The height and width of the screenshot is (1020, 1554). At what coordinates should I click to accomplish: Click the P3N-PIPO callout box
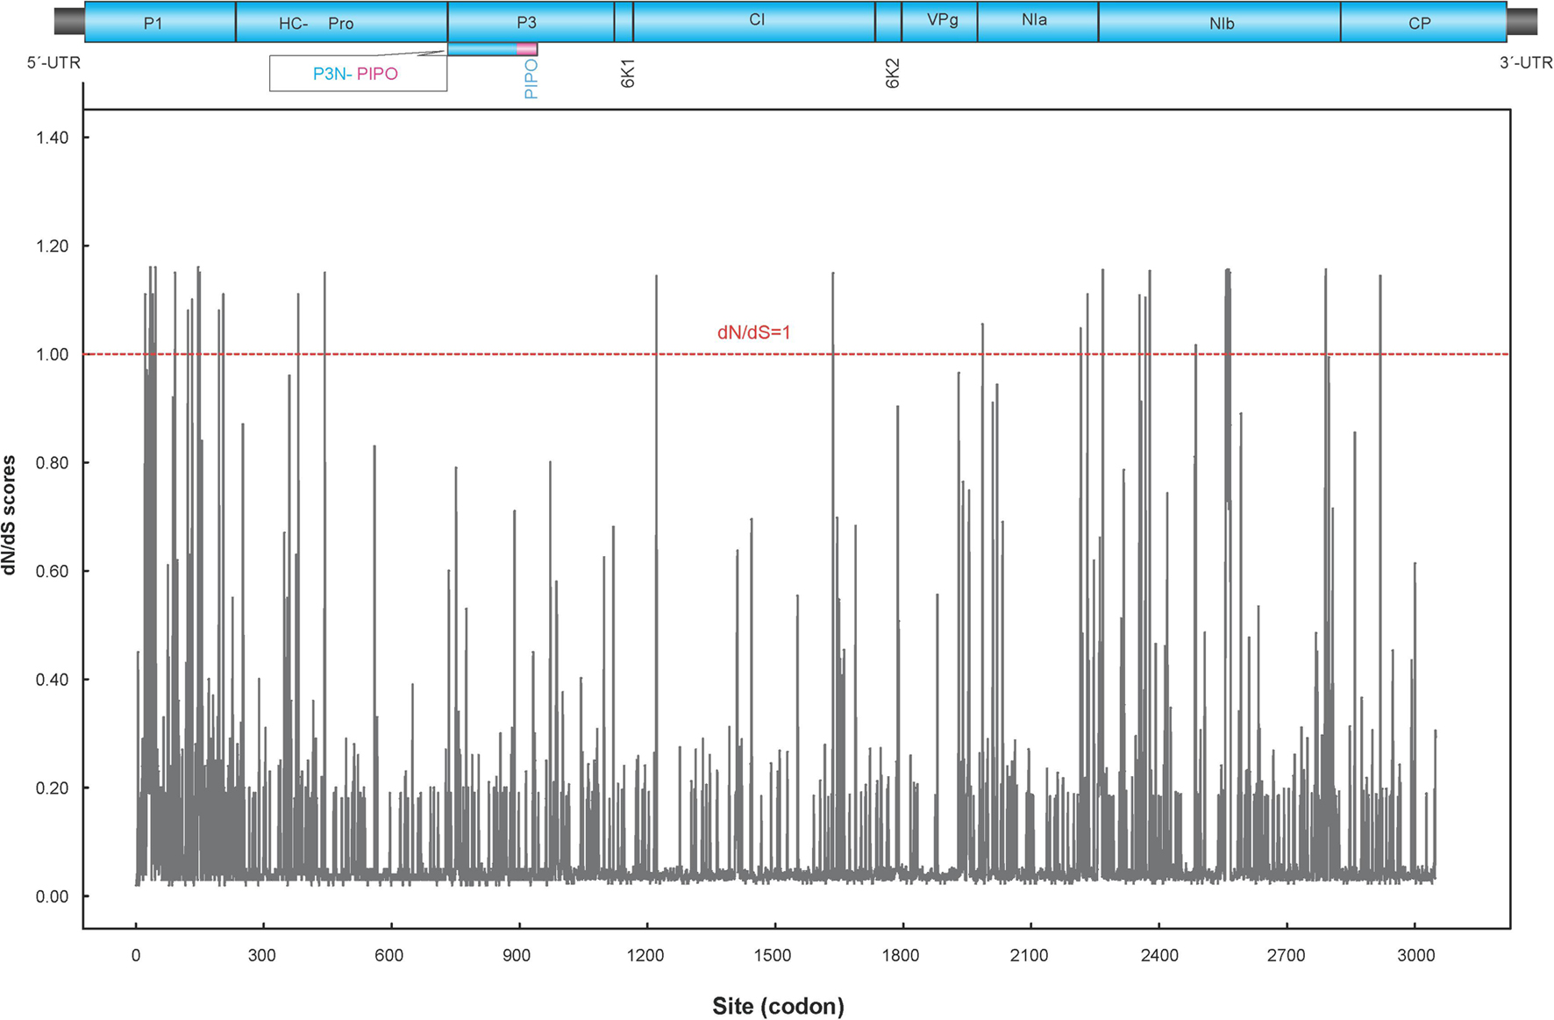[x=358, y=74]
